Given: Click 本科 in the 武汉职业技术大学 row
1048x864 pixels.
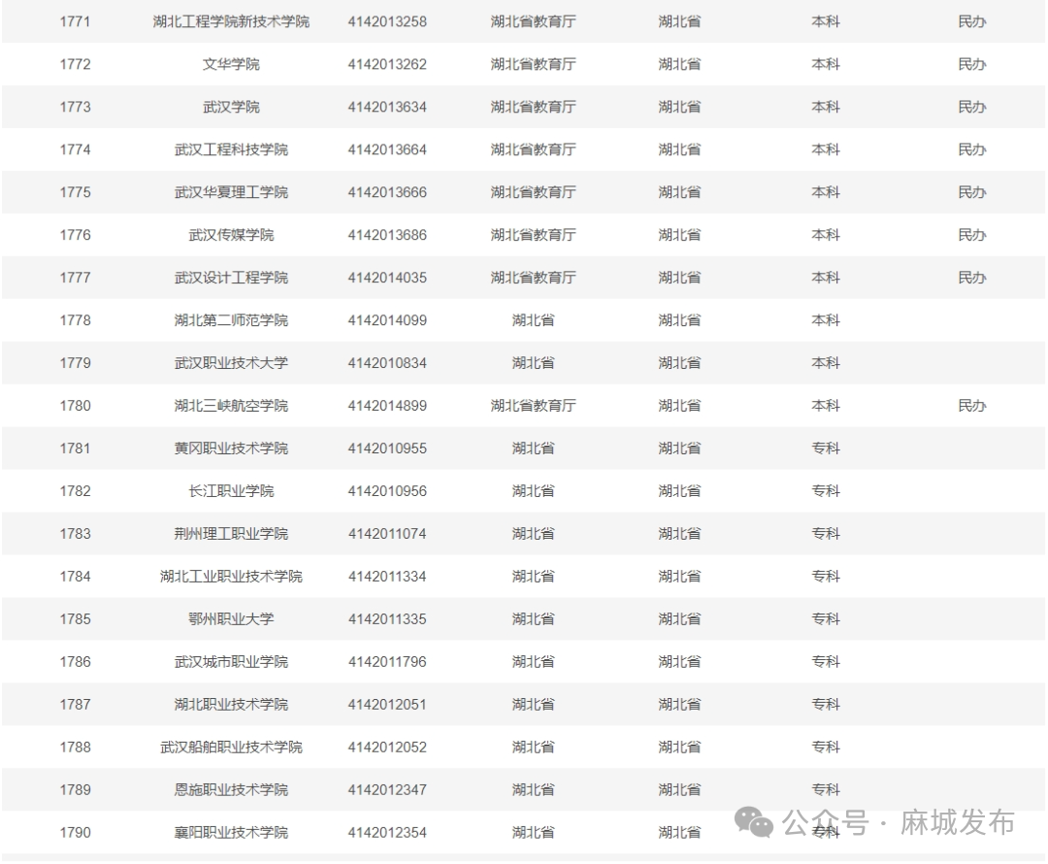Looking at the screenshot, I should click(826, 363).
